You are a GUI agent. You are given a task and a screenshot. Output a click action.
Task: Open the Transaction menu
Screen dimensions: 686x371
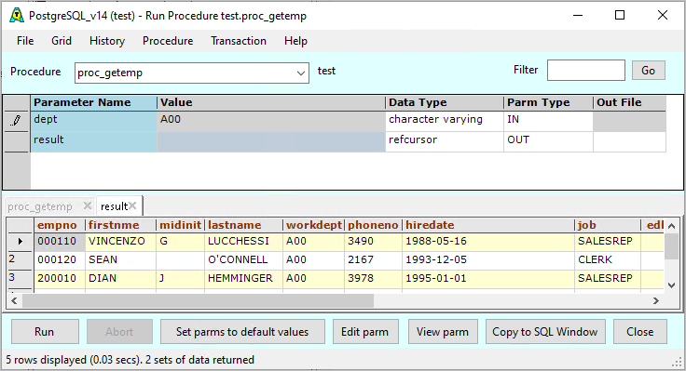point(239,41)
